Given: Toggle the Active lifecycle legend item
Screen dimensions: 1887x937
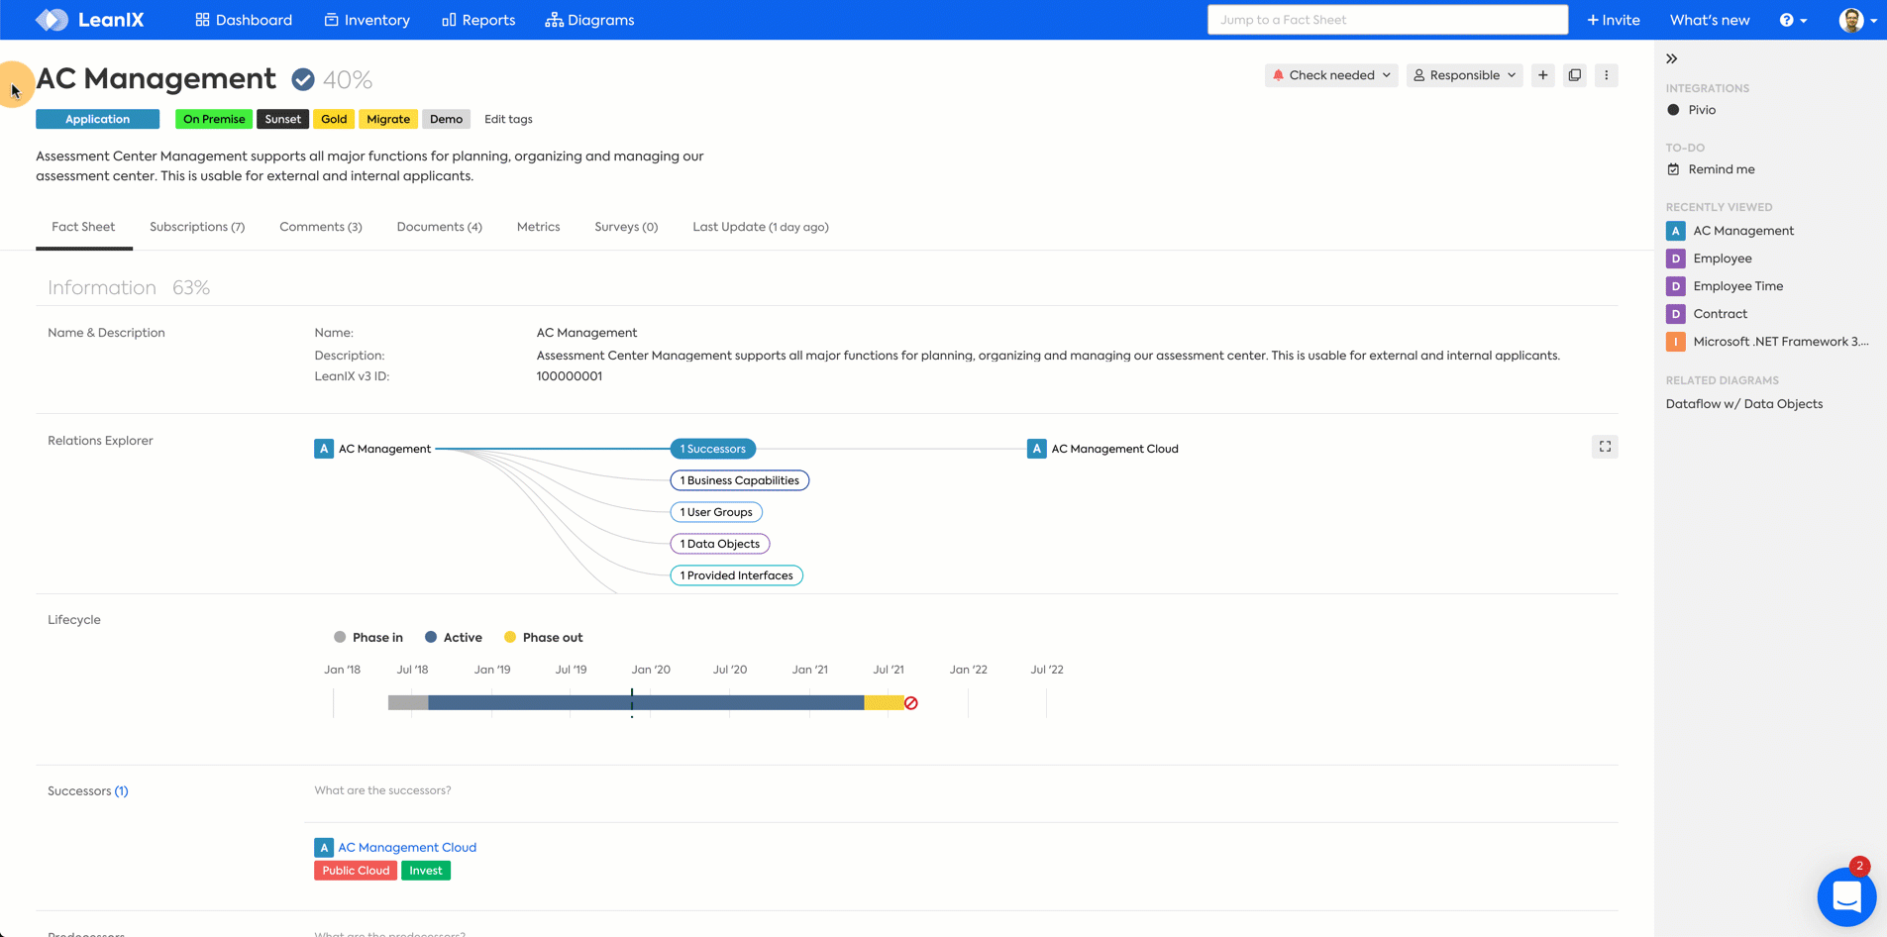Looking at the screenshot, I should [454, 638].
